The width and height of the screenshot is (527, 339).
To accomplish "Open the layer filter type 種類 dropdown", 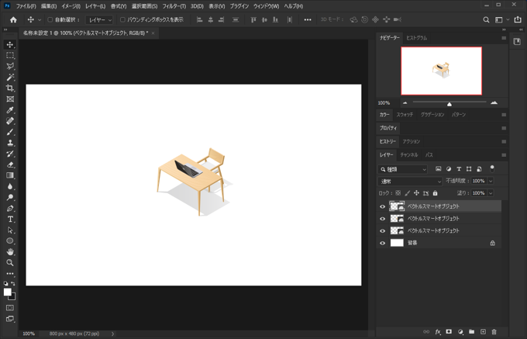I will tap(403, 169).
